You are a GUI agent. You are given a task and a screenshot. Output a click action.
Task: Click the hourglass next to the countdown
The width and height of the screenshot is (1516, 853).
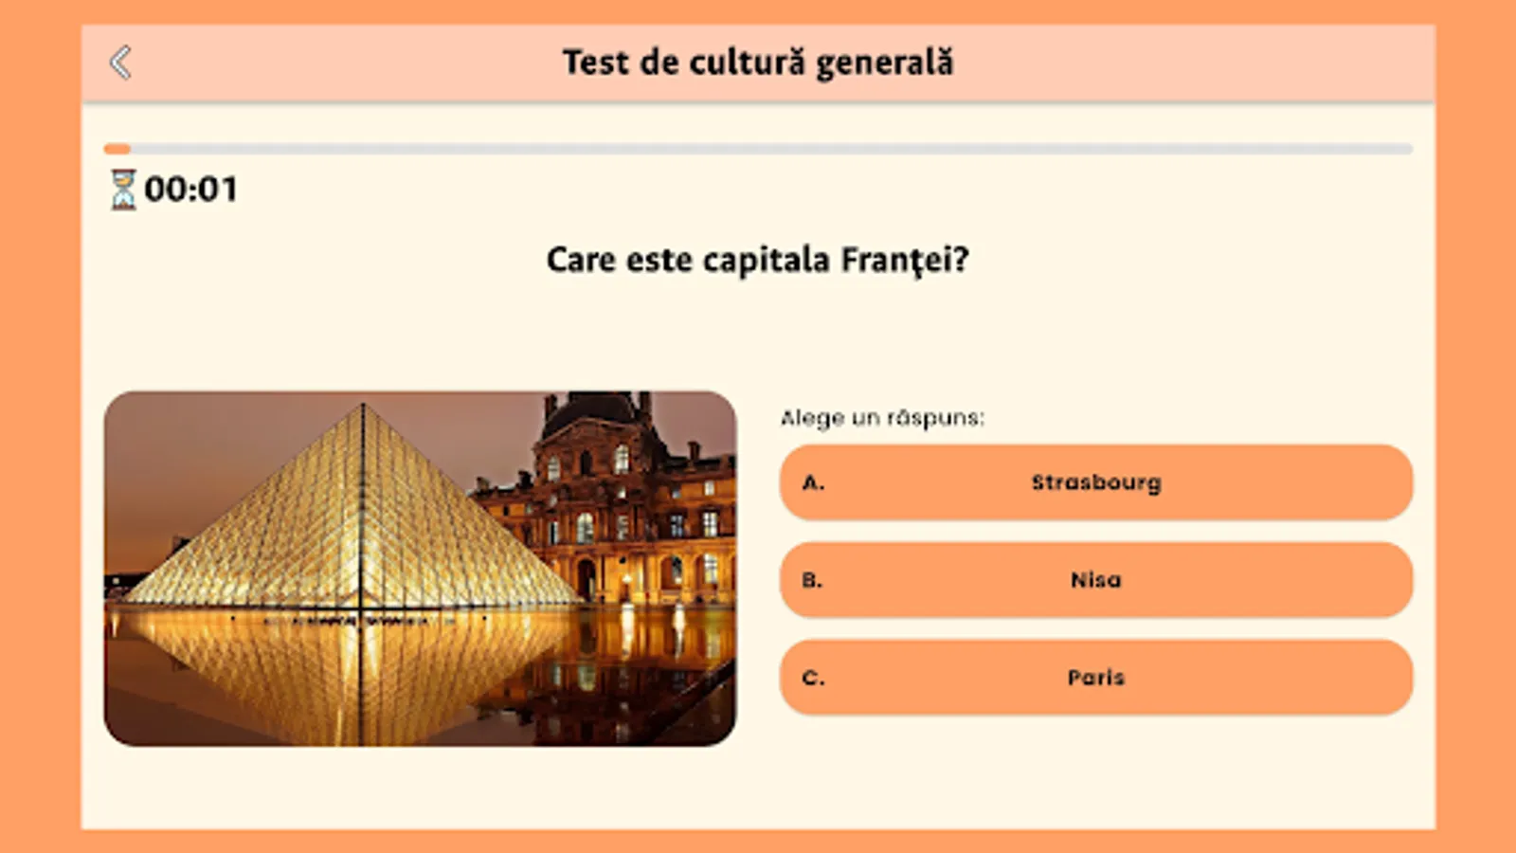(x=122, y=188)
